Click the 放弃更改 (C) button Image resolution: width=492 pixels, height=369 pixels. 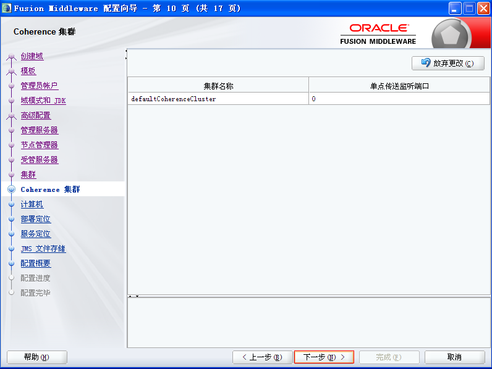pyautogui.click(x=447, y=64)
